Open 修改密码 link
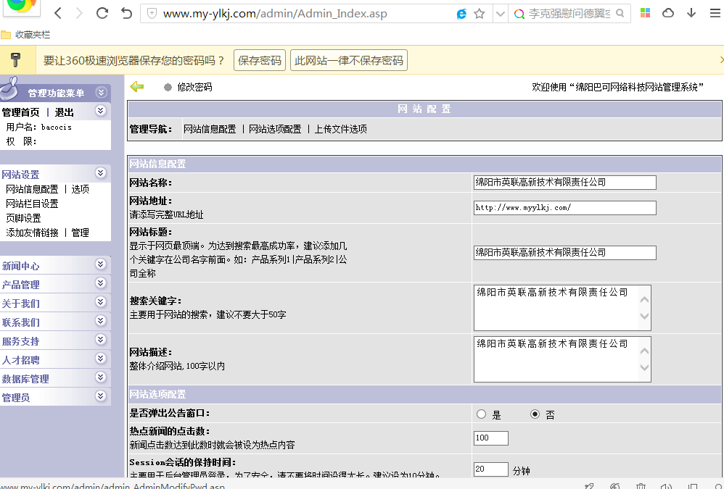Viewport: 724px width, 489px height. [194, 87]
